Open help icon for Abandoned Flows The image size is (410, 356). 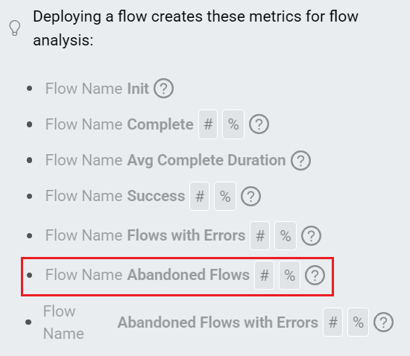pyautogui.click(x=315, y=275)
